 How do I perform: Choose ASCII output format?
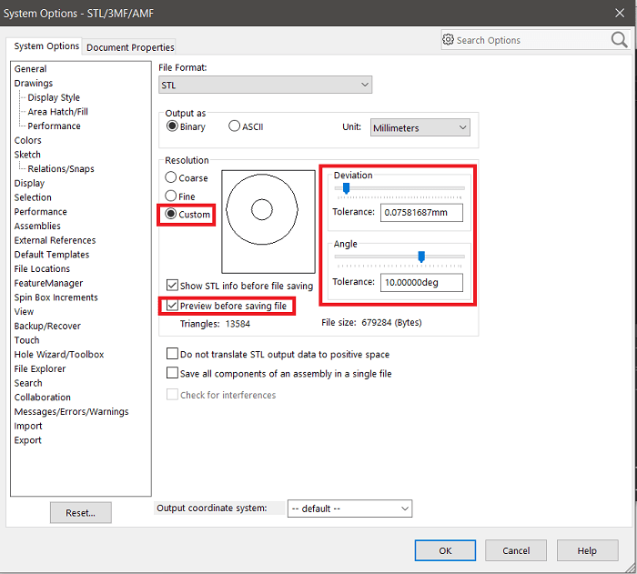tap(235, 127)
